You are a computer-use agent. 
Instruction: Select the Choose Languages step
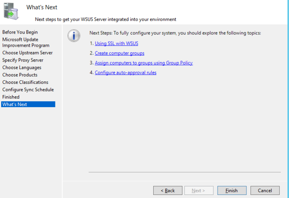pyautogui.click(x=22, y=67)
